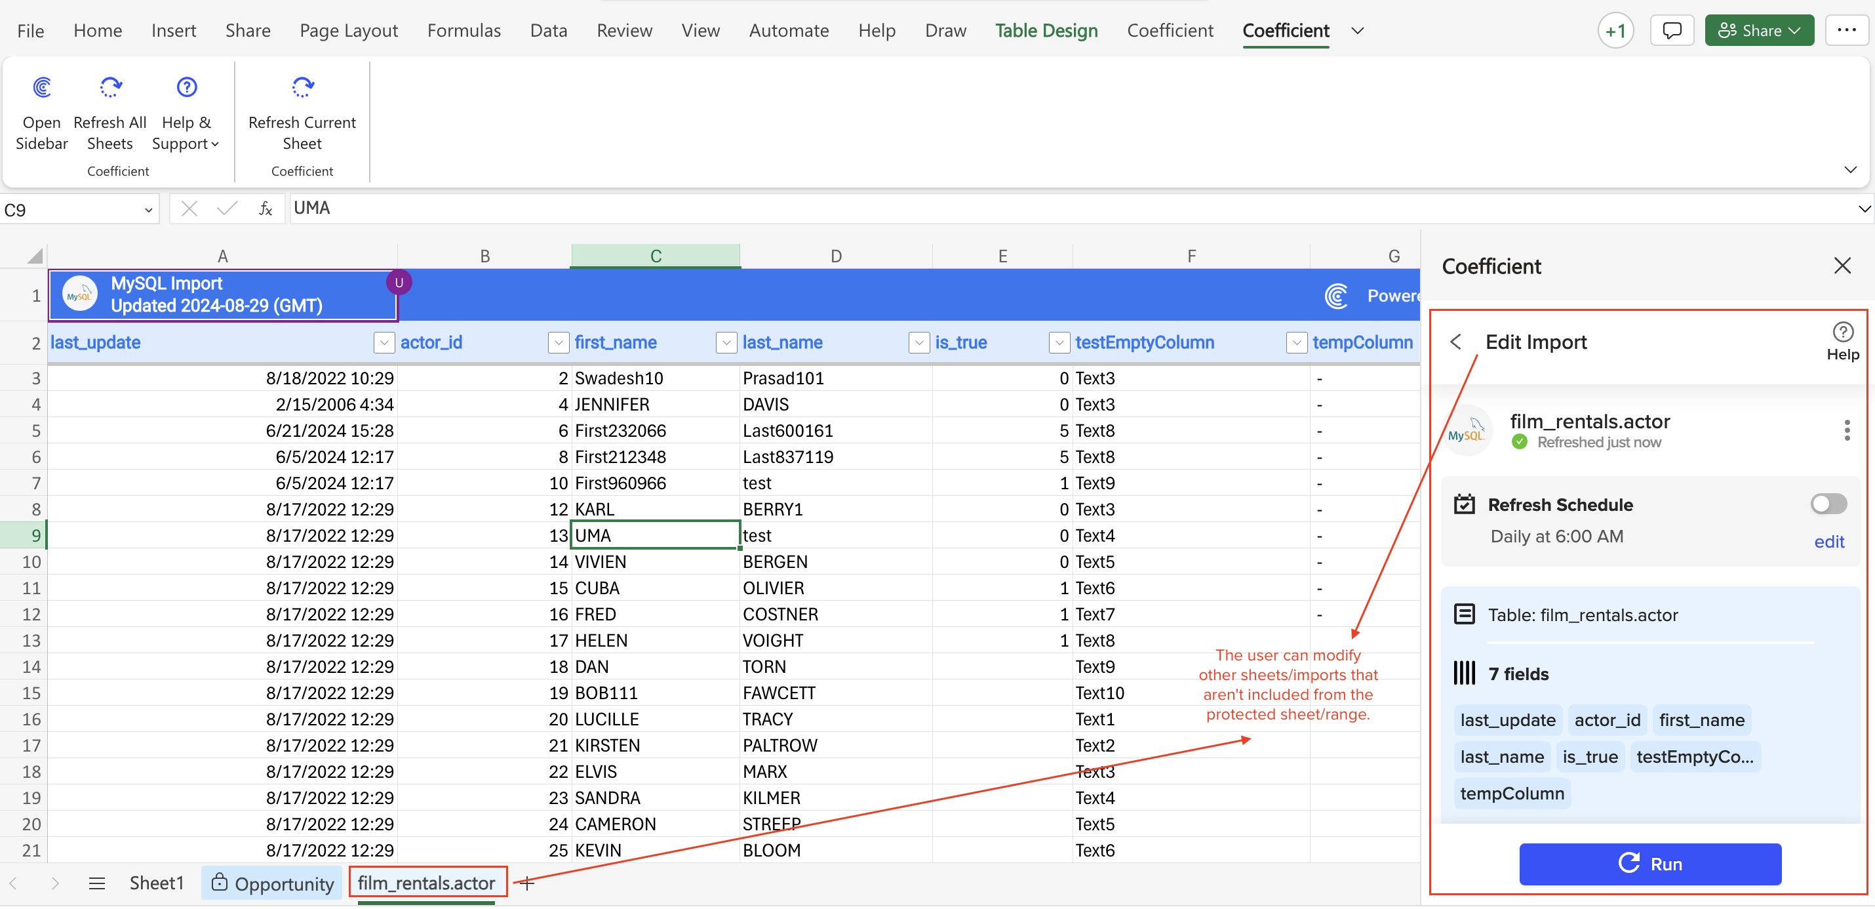Click the user U presence badge
The height and width of the screenshot is (909, 1875).
pos(399,283)
